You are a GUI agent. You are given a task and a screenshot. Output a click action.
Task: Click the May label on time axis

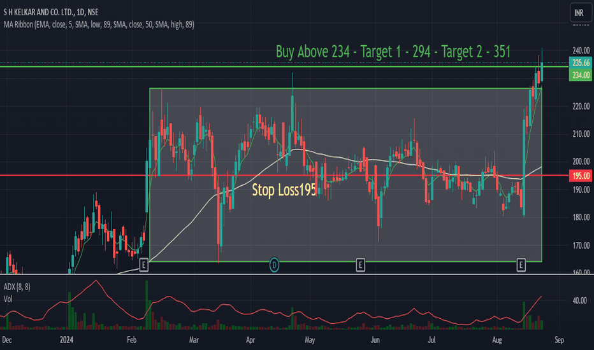point(310,340)
